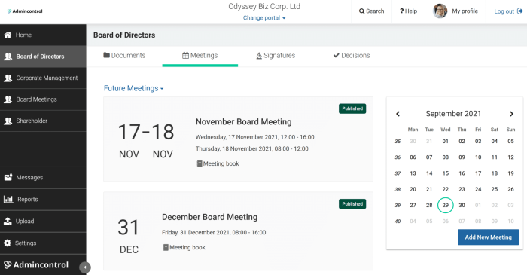Click Odyssey Biz Corp. Ltd portal name
Image resolution: width=527 pixels, height=275 pixels.
[x=264, y=6]
